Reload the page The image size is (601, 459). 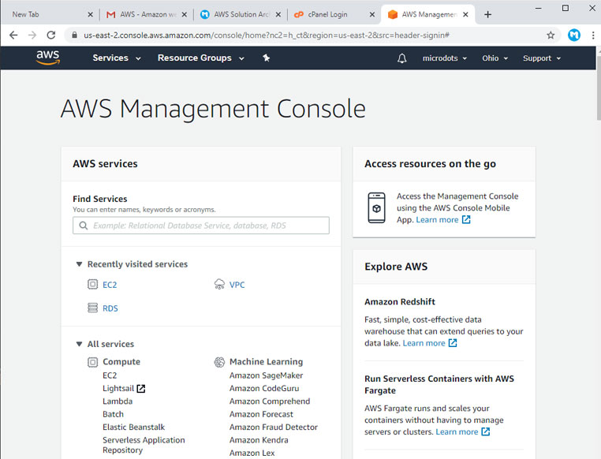tap(51, 35)
